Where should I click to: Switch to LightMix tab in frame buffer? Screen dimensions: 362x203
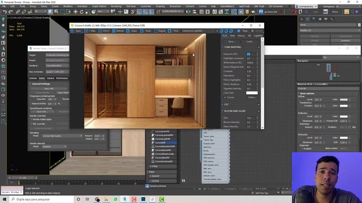(258, 36)
